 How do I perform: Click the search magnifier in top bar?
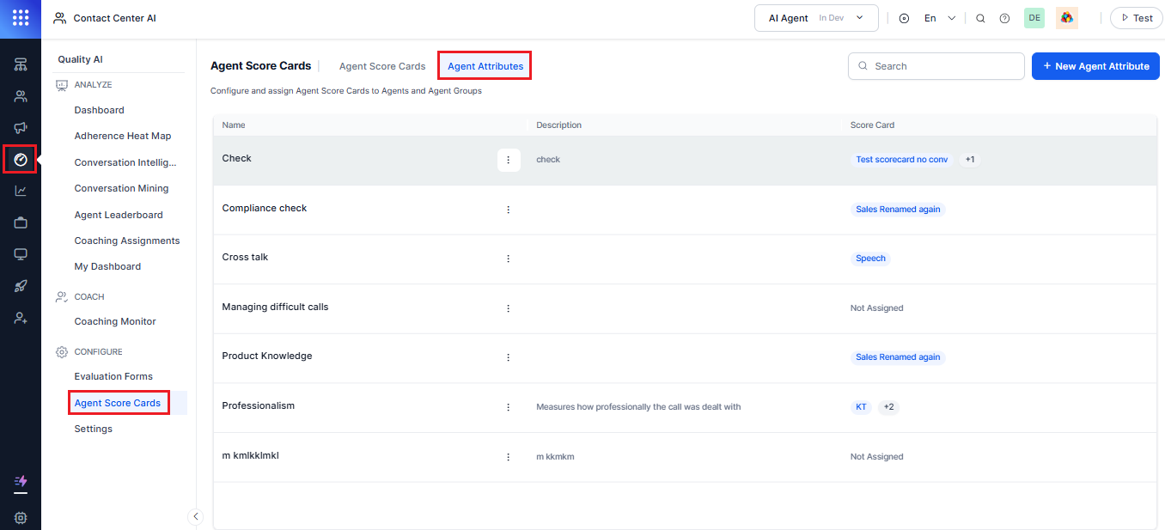click(980, 18)
